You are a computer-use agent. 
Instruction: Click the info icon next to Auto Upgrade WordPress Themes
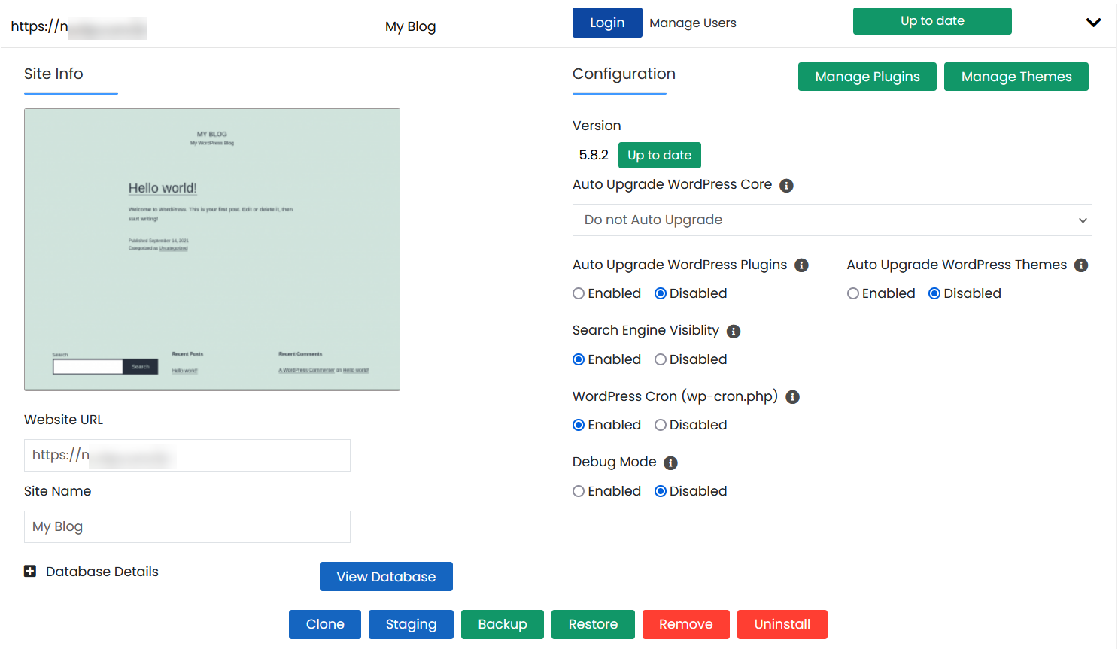tap(1081, 265)
